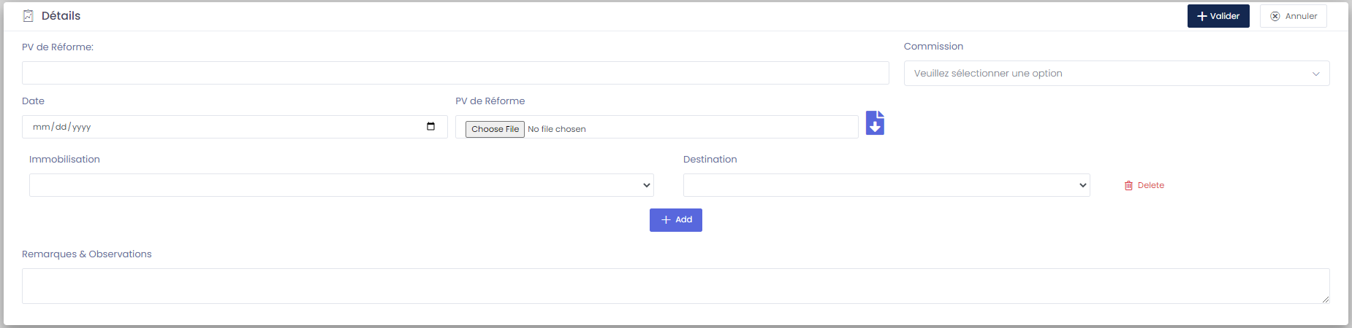
Task: Open the calendar picker icon in Date field
Action: pos(431,127)
